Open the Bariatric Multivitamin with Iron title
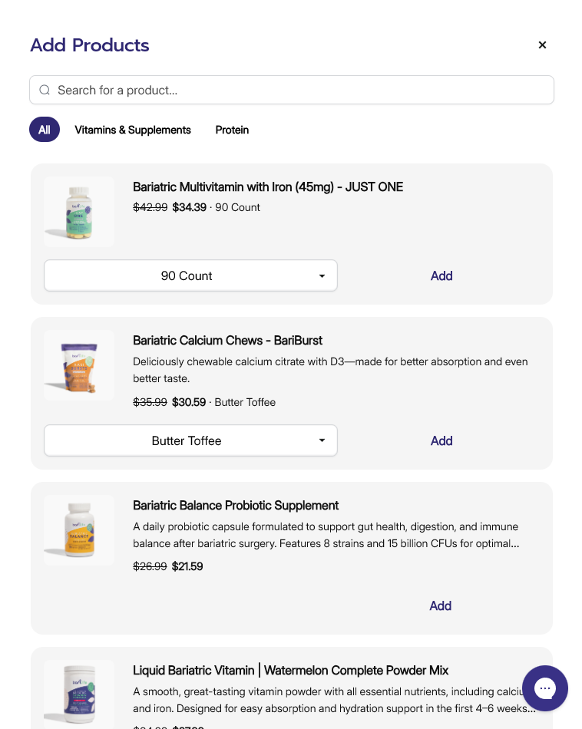Viewport: 582px width, 729px height. pos(268,186)
